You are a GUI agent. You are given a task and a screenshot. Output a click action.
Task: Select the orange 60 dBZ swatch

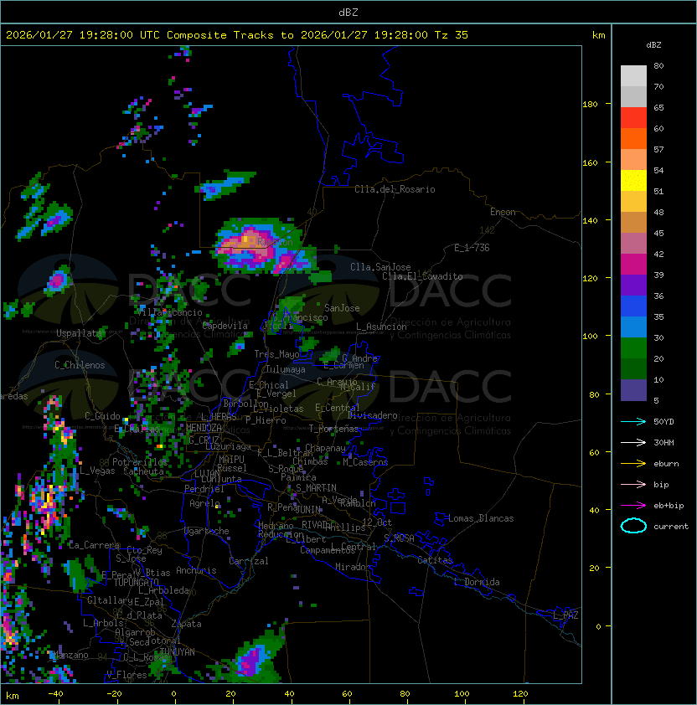[633, 138]
